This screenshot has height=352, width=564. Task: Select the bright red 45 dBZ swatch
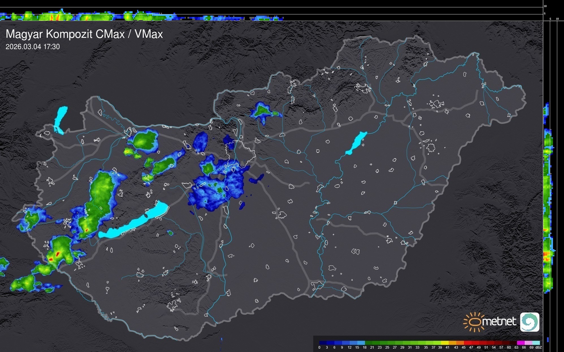click(467, 343)
